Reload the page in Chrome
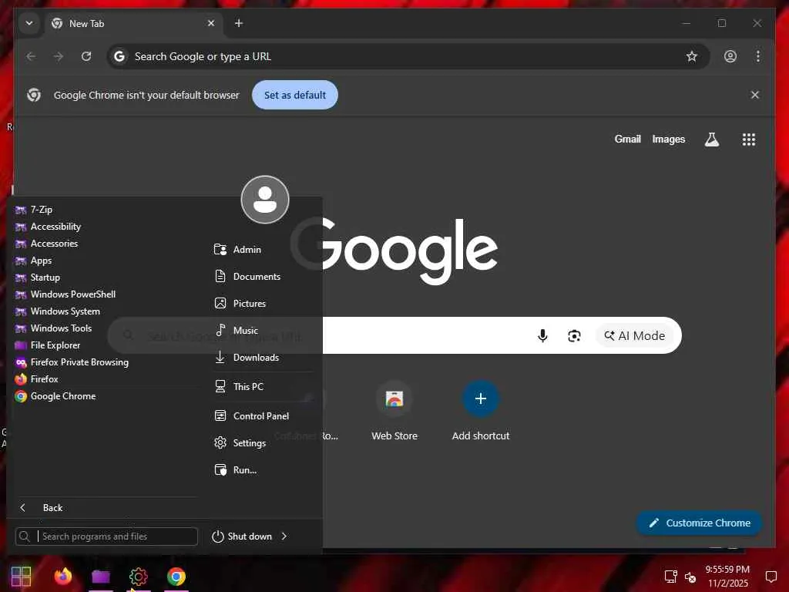The image size is (789, 592). 86,56
